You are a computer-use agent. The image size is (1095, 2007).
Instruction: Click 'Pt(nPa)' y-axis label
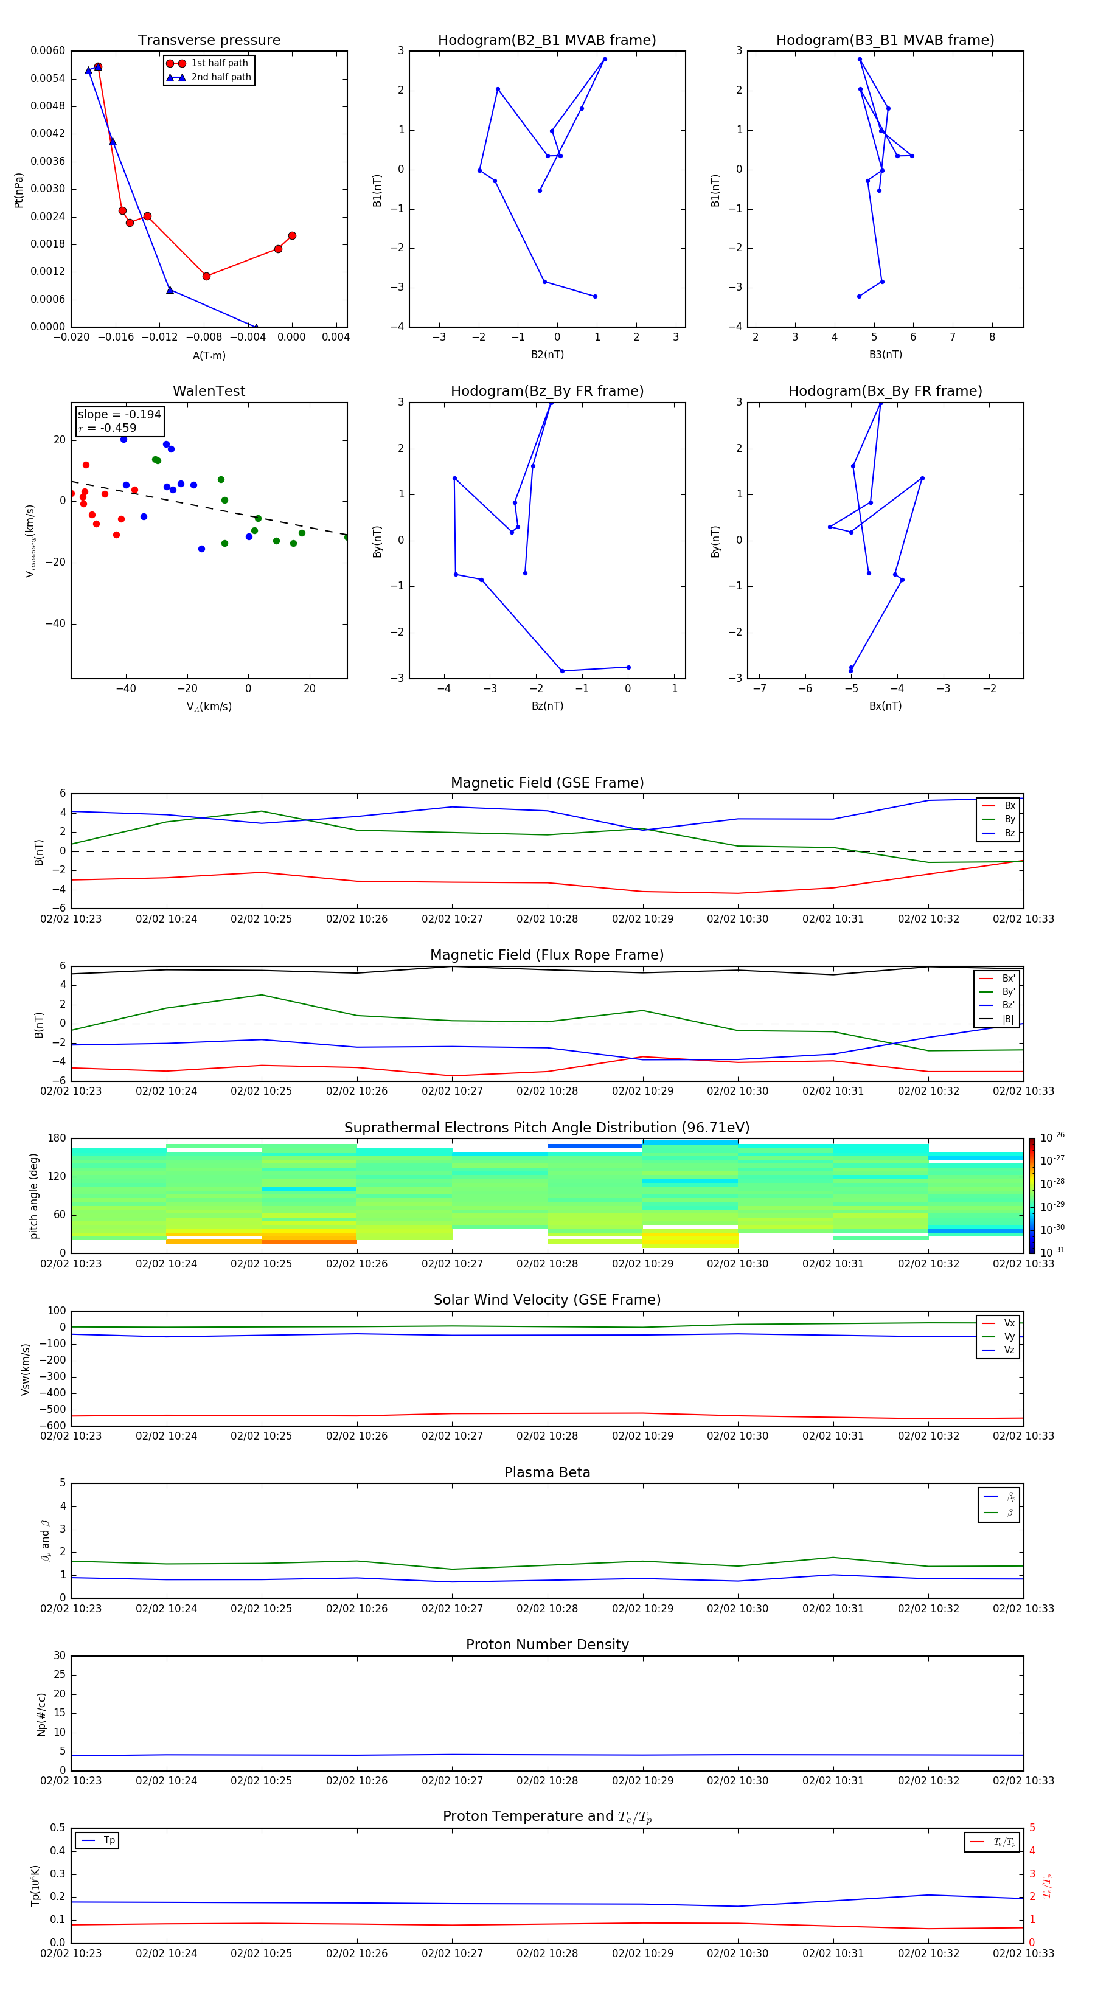click(19, 189)
